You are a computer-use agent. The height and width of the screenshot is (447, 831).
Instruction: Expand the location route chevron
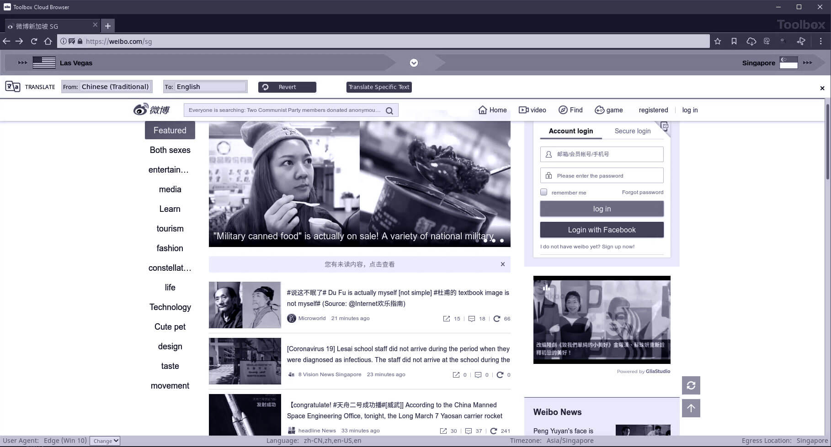(x=414, y=63)
